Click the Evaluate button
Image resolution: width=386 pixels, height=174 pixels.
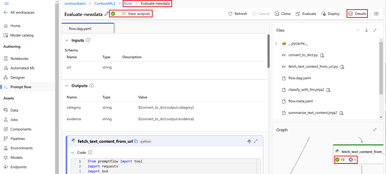(x=306, y=14)
